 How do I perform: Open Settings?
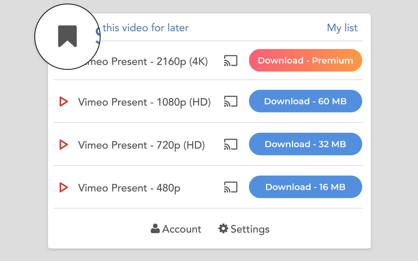(x=244, y=229)
